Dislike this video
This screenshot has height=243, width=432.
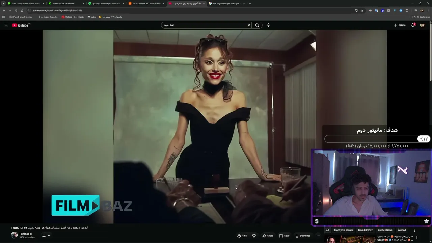tap(254, 236)
